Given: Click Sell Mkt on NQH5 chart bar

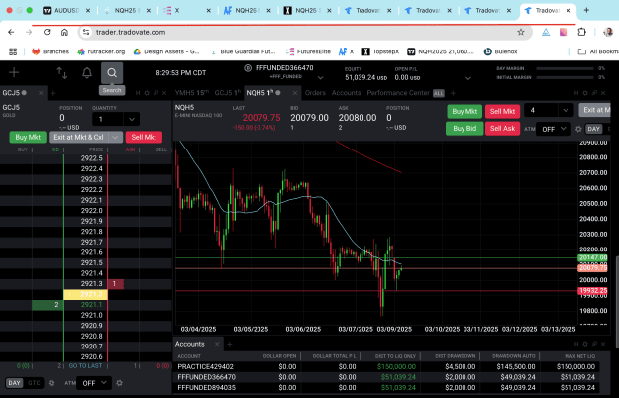Looking at the screenshot, I should [x=502, y=111].
